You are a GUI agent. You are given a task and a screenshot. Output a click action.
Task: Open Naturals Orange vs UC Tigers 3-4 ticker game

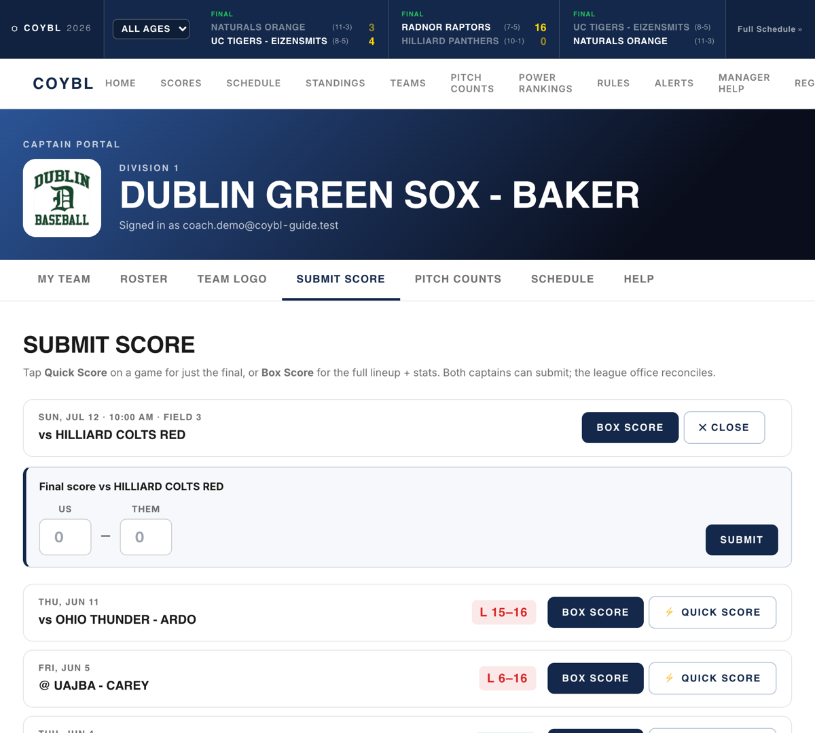pos(293,29)
